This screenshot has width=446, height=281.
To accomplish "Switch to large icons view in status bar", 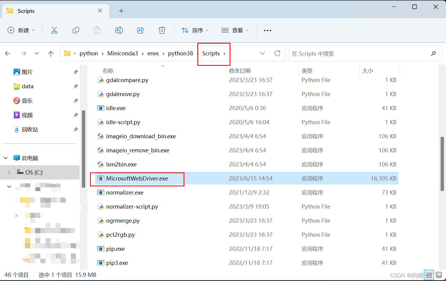I will [439, 275].
